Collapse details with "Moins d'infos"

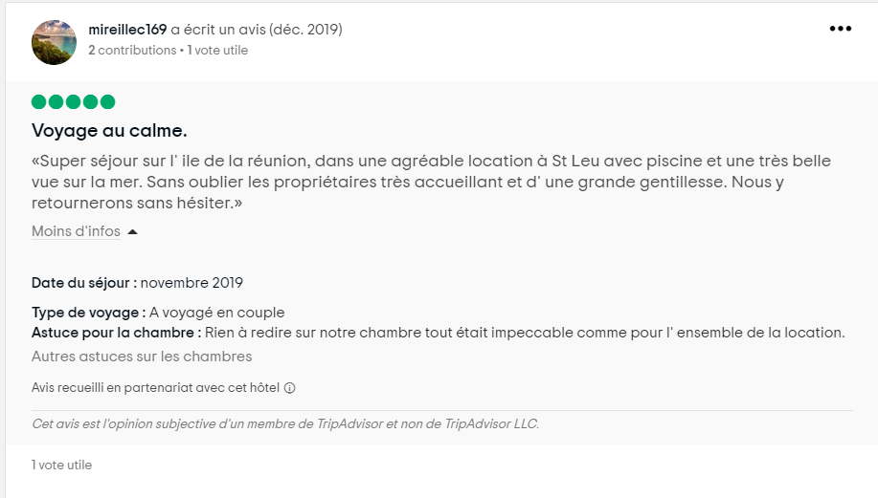76,231
